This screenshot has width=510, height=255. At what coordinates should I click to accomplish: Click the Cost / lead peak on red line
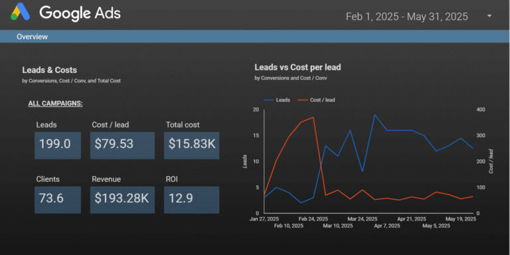[313, 117]
